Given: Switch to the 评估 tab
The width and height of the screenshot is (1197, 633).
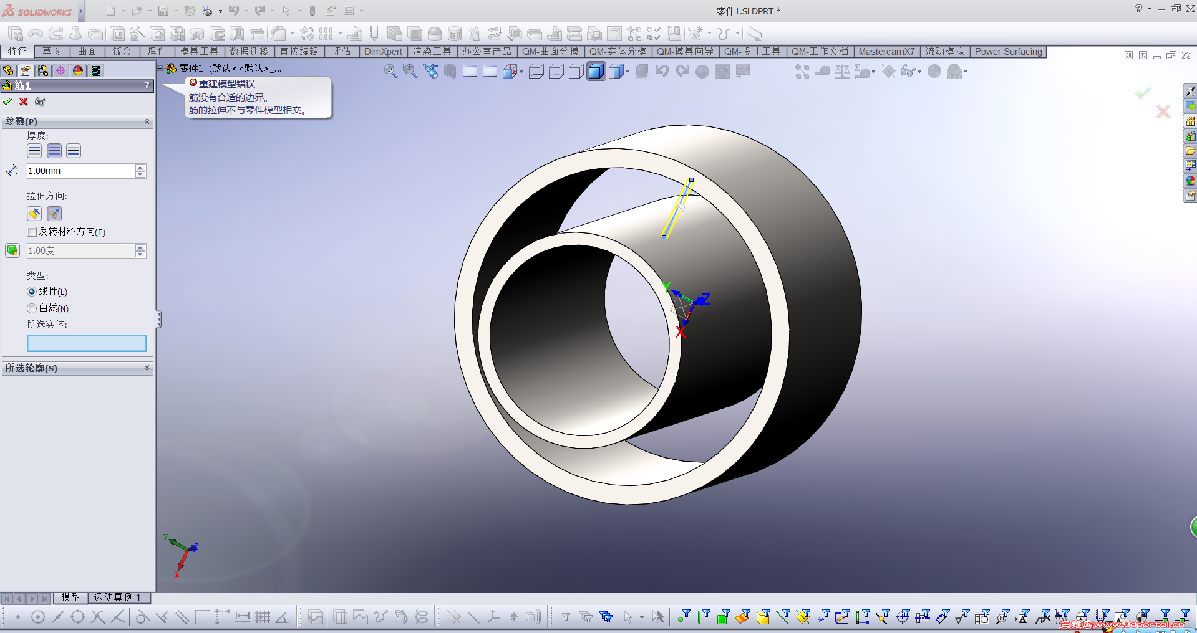Looking at the screenshot, I should click(342, 52).
